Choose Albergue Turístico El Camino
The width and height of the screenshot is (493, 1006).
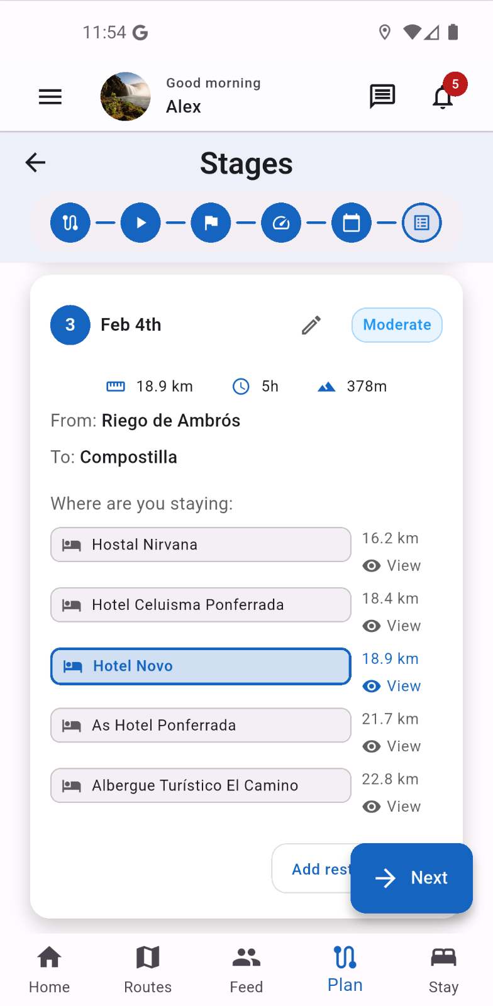(201, 785)
